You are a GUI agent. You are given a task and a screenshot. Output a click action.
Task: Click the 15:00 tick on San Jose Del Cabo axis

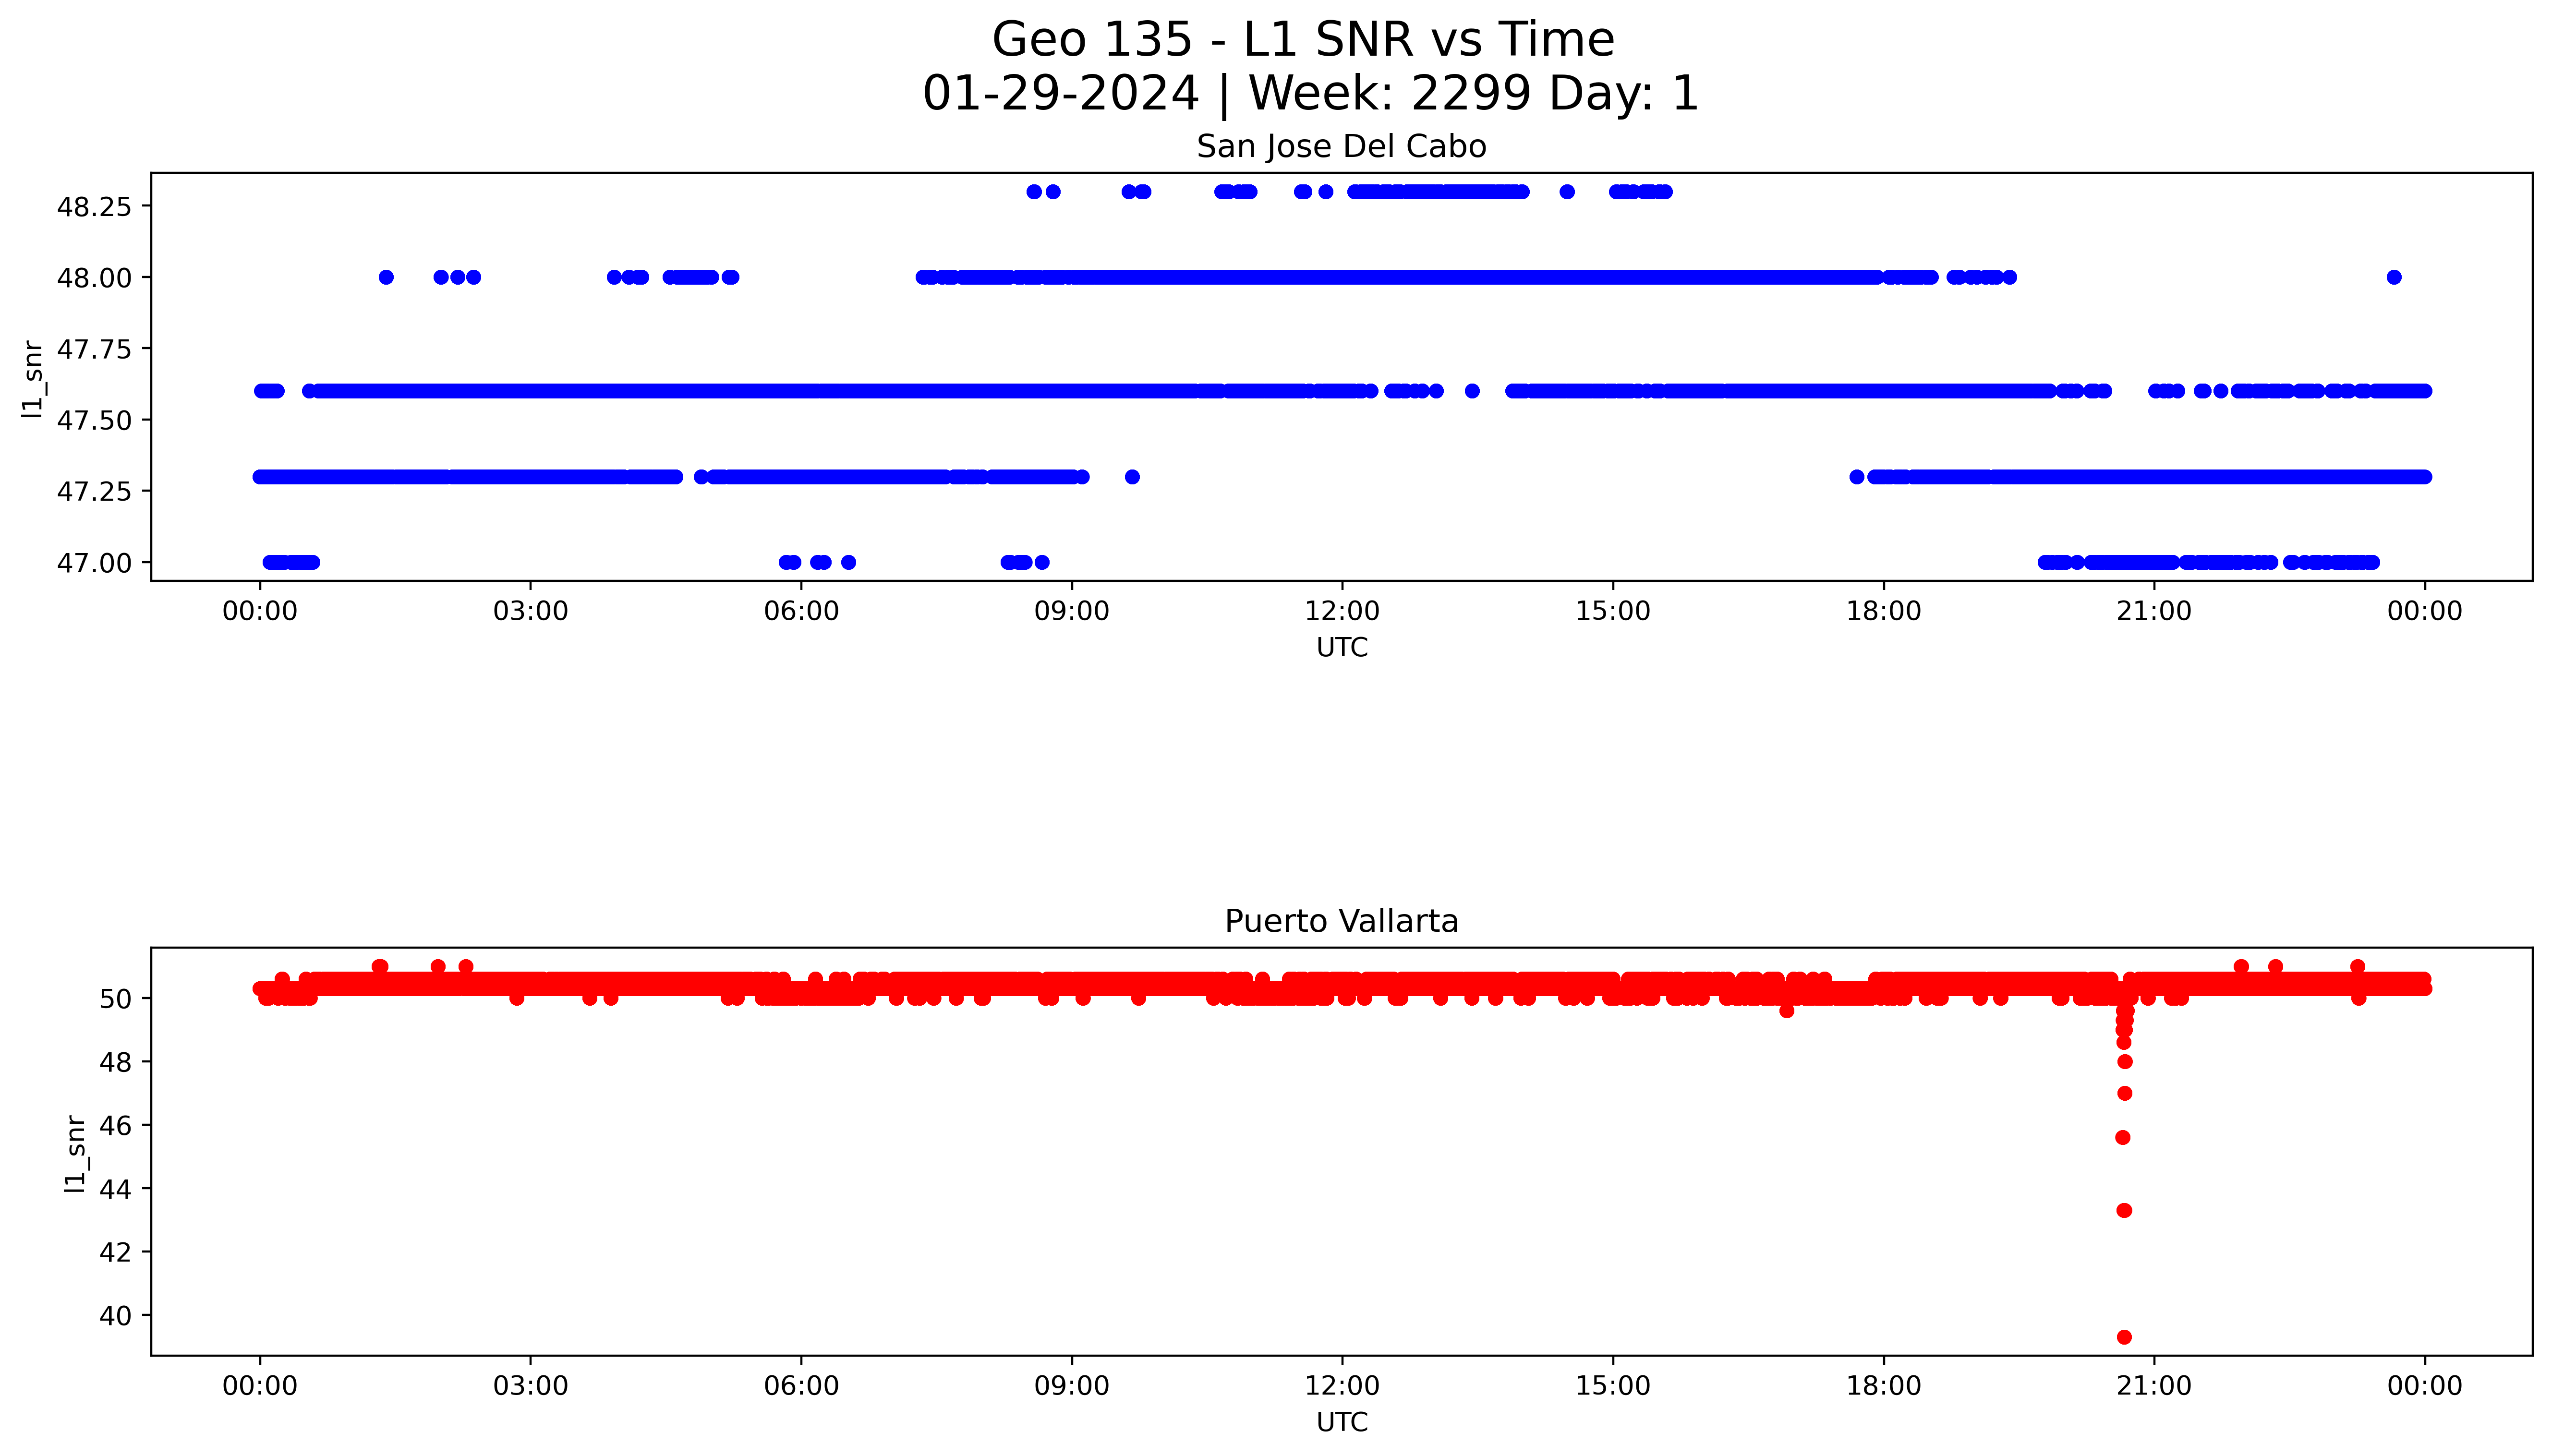[1613, 611]
